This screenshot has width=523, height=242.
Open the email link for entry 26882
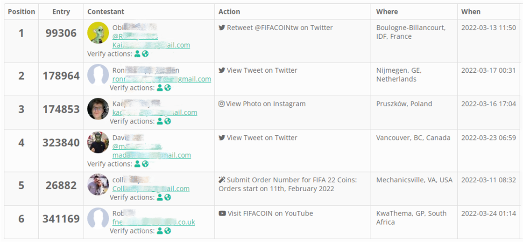pos(151,189)
